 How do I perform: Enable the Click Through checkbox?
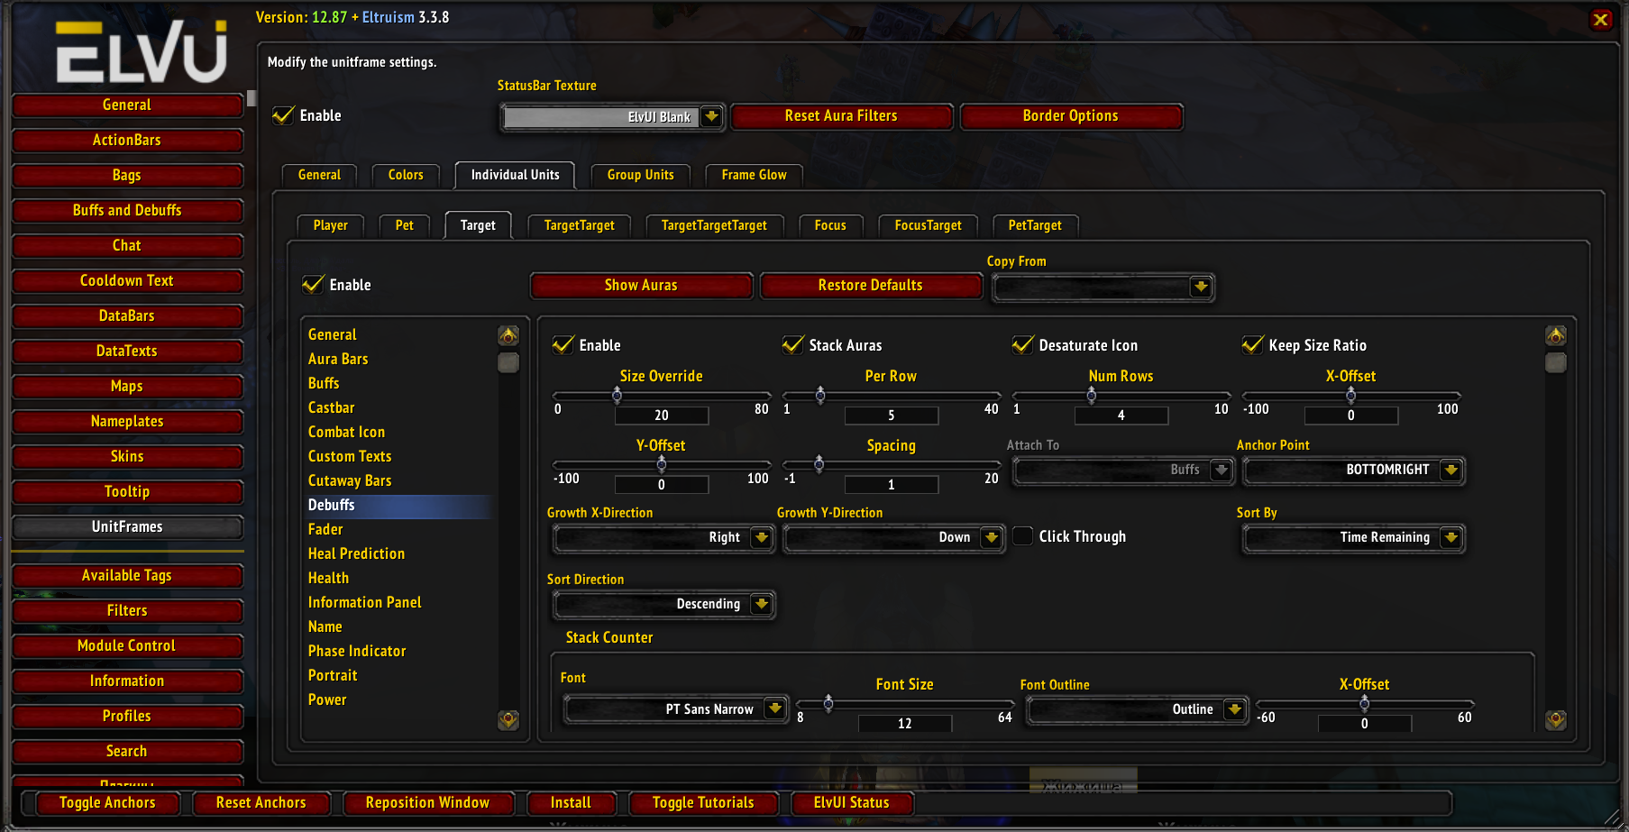point(1022,535)
